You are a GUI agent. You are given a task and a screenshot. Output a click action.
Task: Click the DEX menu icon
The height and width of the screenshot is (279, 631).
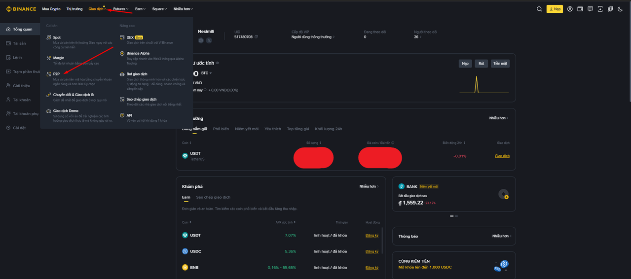pyautogui.click(x=122, y=37)
